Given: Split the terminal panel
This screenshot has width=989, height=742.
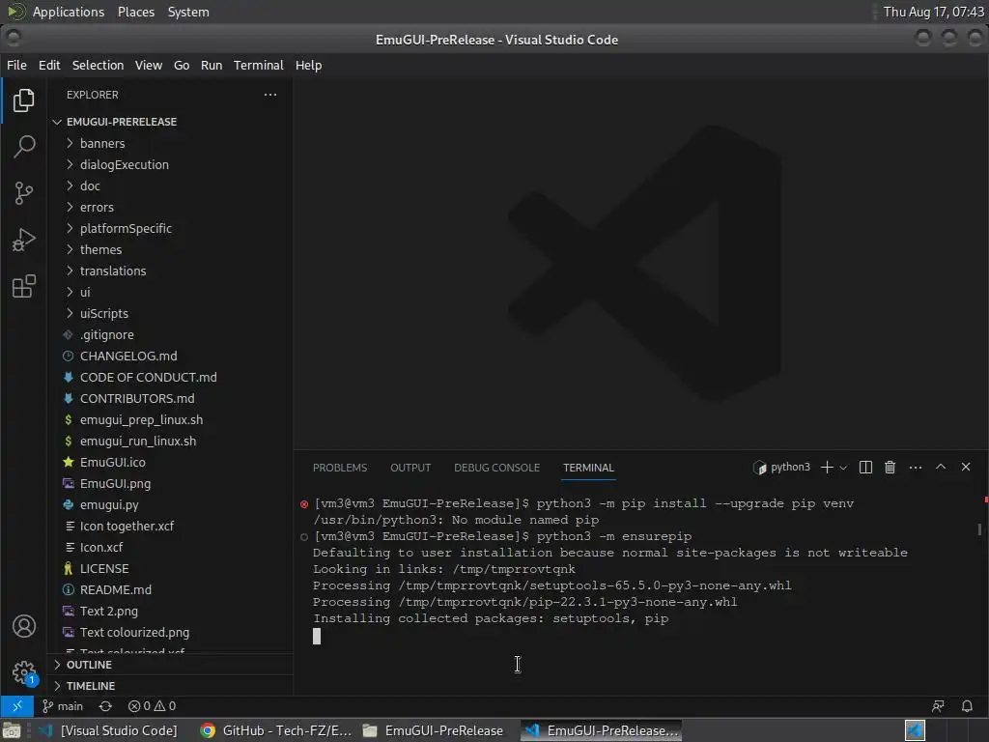Looking at the screenshot, I should click(x=866, y=467).
